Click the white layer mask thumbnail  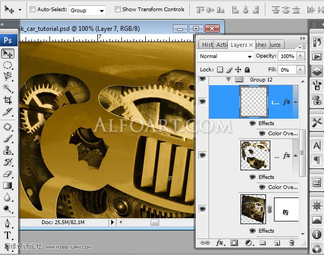tap(286, 209)
